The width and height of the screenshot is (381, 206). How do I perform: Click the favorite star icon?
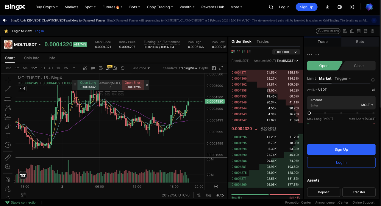(x=6, y=31)
